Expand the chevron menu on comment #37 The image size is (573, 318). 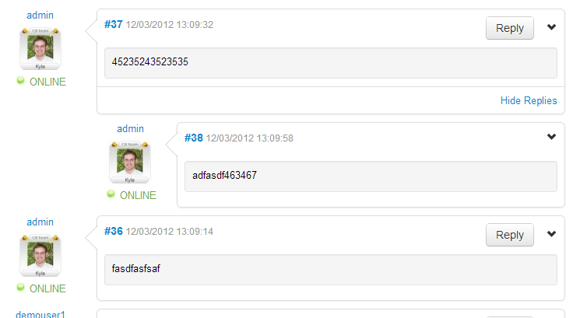551,27
